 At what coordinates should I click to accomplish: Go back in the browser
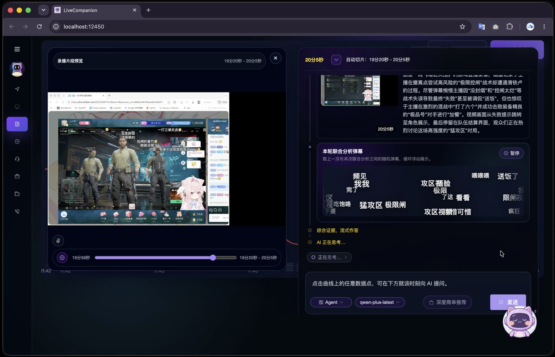12,27
